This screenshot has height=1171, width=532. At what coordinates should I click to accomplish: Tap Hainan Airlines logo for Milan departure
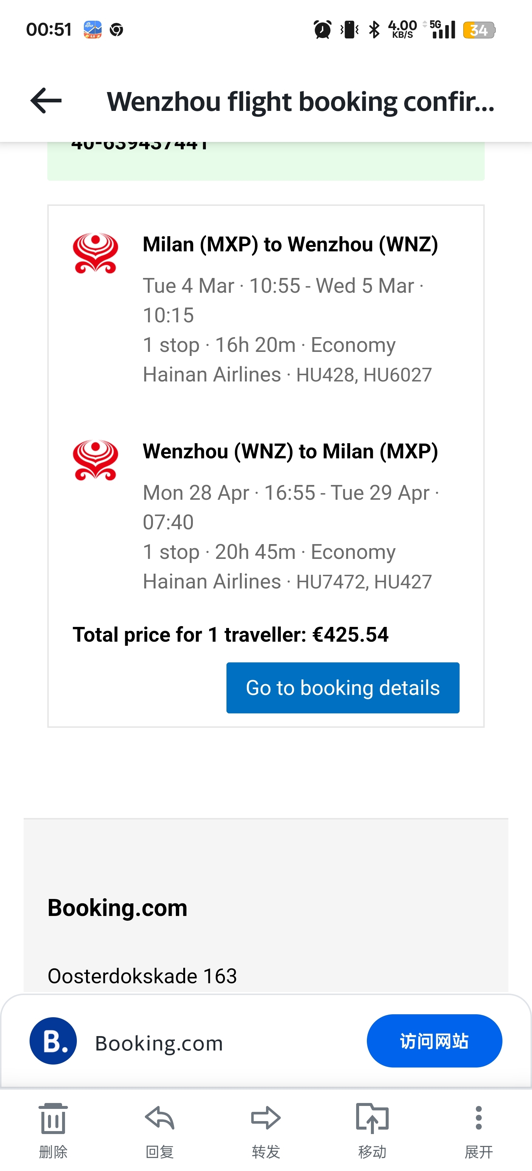point(95,253)
